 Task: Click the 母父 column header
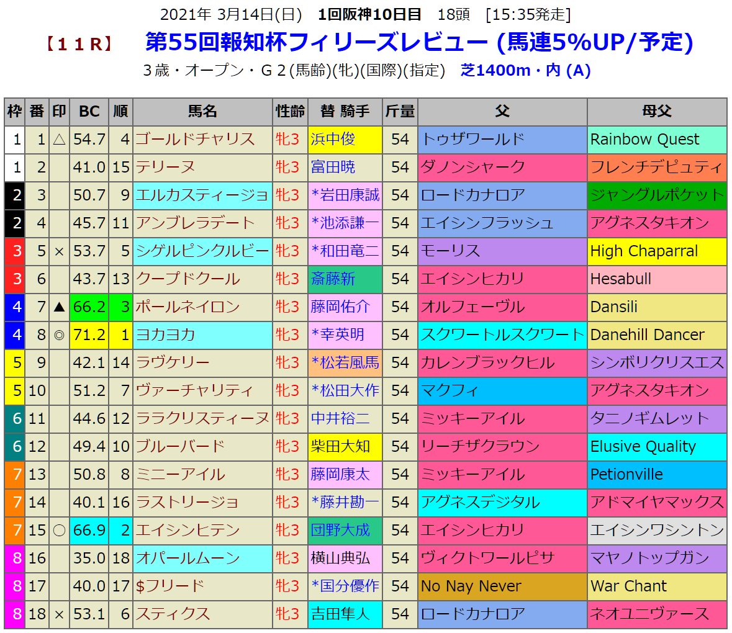[x=656, y=112]
